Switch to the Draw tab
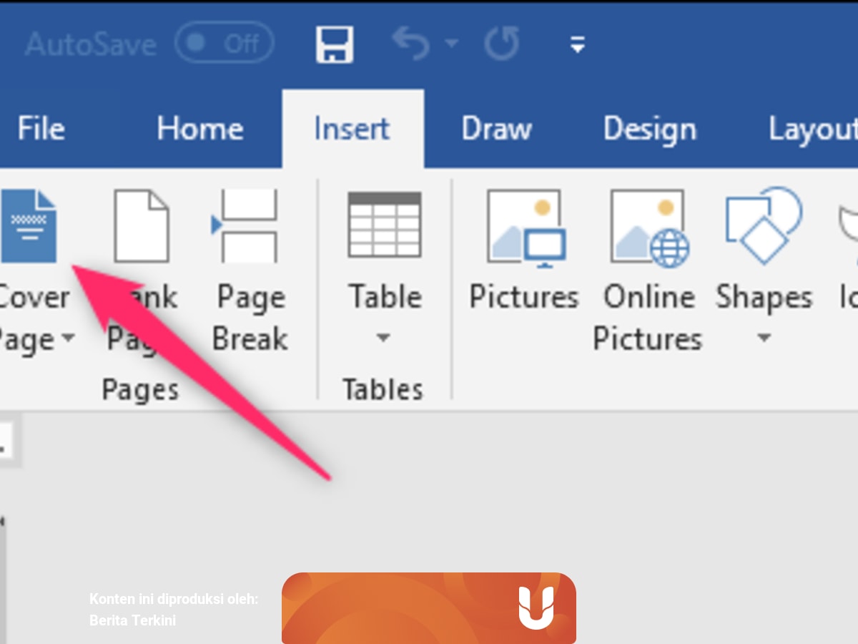 pos(496,129)
